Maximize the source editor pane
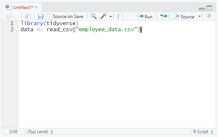Screen dimensions: 218x137 pos(209,8)
